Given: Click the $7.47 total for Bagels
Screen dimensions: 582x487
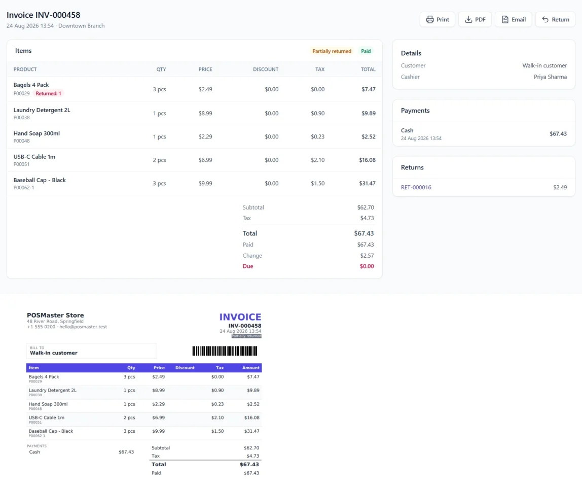Looking at the screenshot, I should (x=368, y=89).
